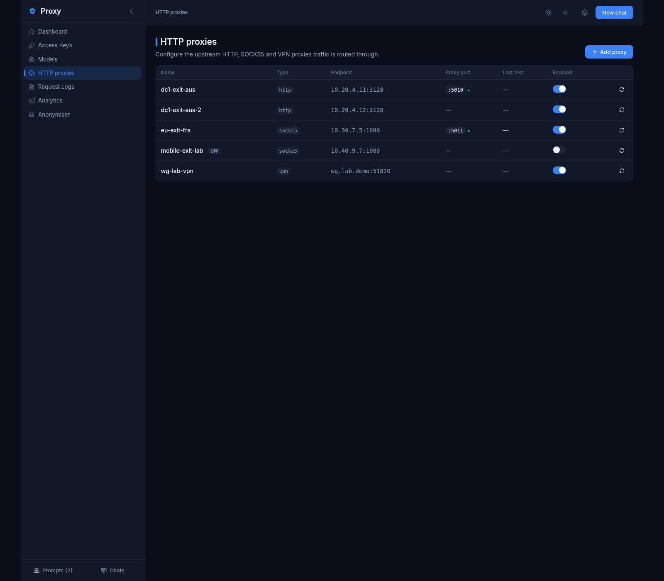The width and height of the screenshot is (664, 581).
Task: Open Dashboard in the sidebar
Action: (x=83, y=32)
